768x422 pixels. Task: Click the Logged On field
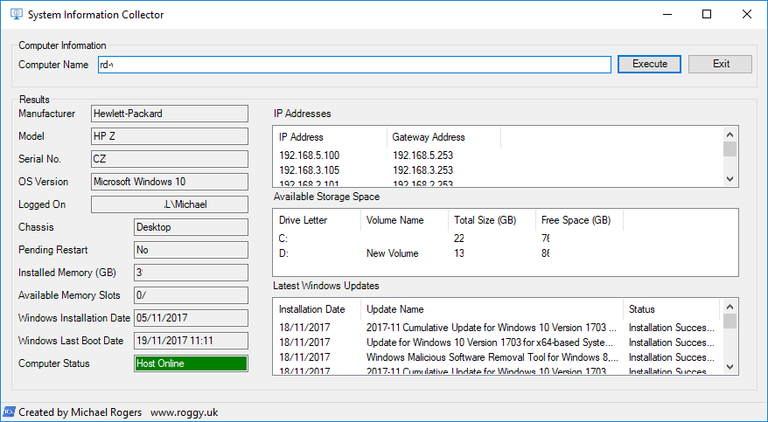170,204
